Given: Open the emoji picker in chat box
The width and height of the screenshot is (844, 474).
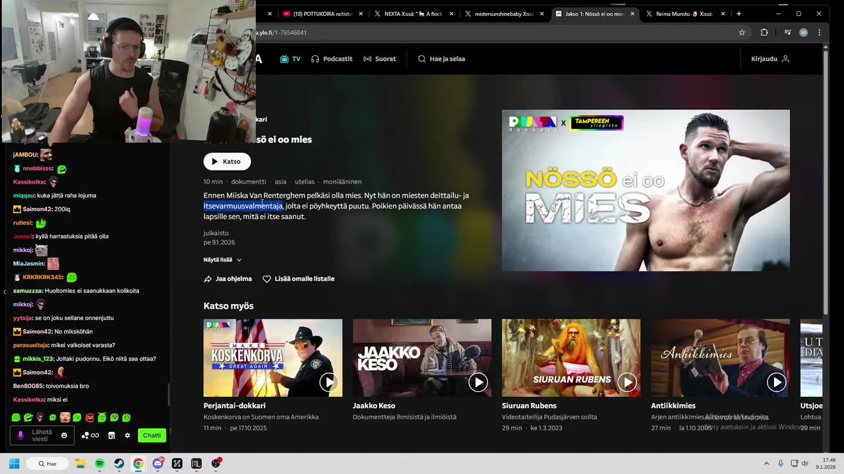Looking at the screenshot, I should (64, 435).
